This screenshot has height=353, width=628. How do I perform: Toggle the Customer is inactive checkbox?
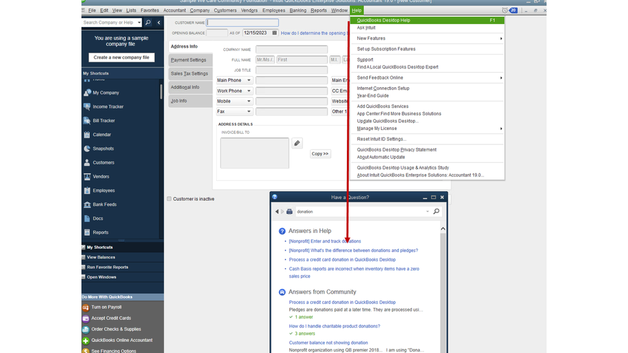(x=169, y=199)
